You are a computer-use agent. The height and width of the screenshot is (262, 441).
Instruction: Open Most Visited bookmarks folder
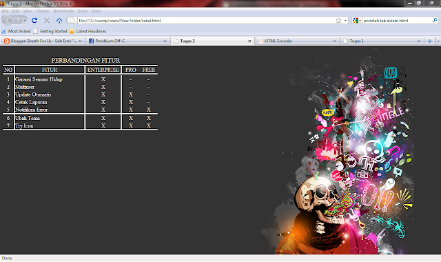[x=16, y=31]
